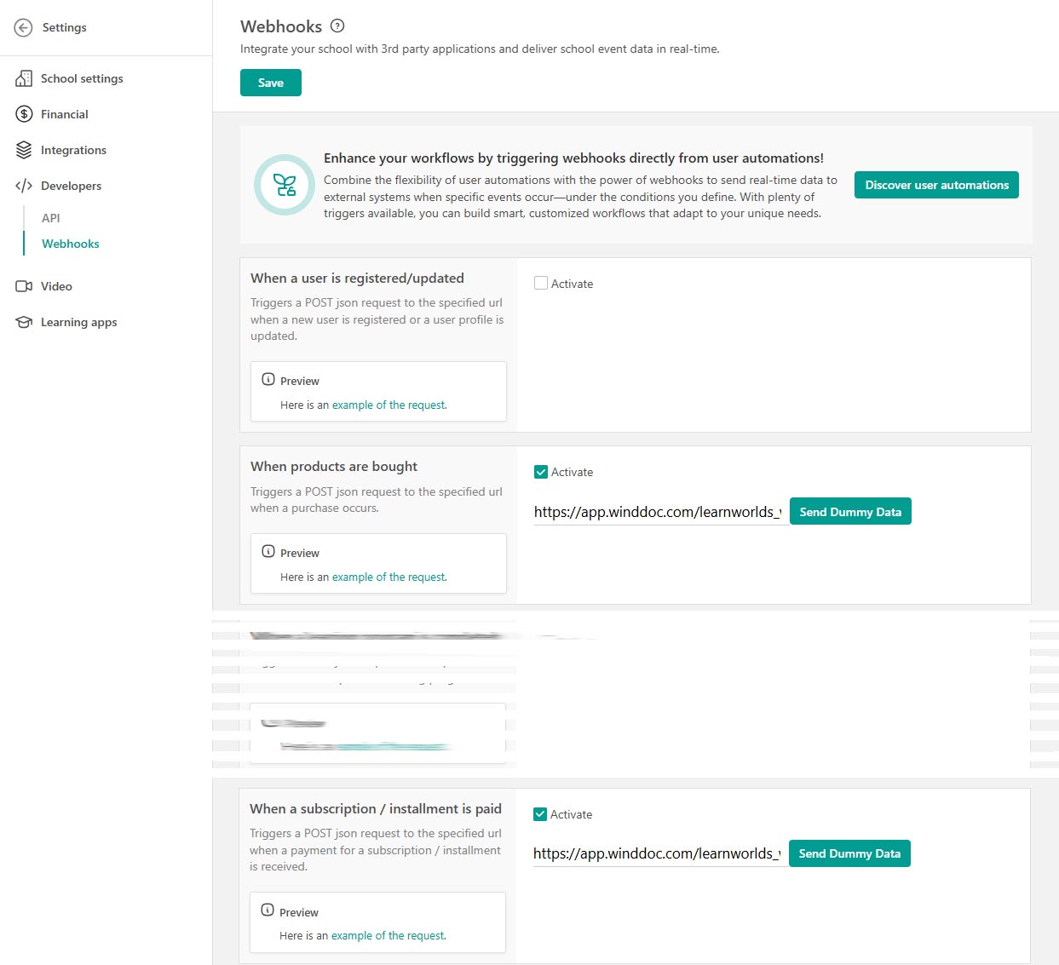
Task: Open Discover user automations
Action: coord(935,185)
